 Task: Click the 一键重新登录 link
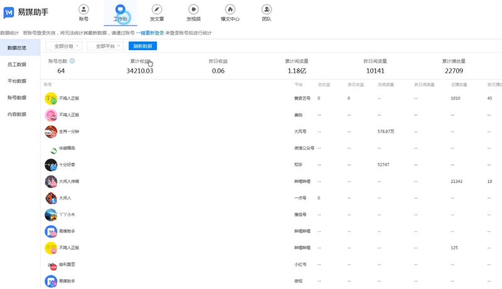pos(150,33)
